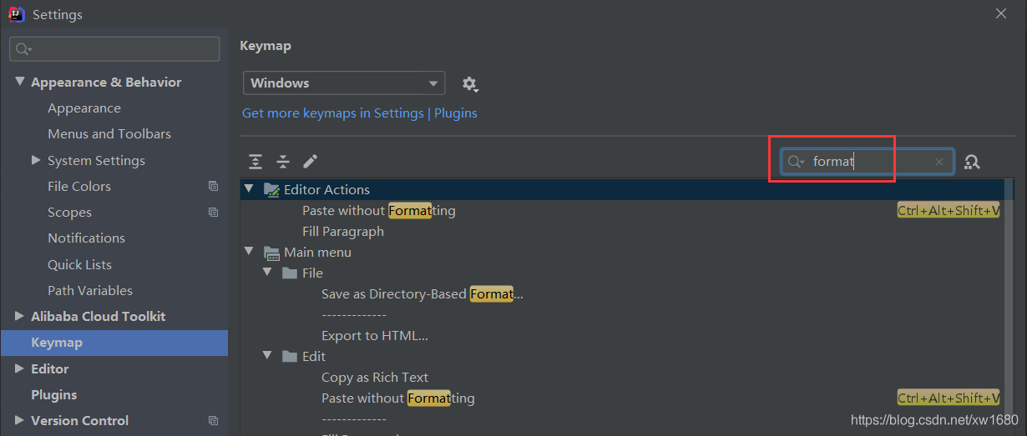1027x436 pixels.
Task: Open Quick Lists settings page
Action: pos(79,264)
